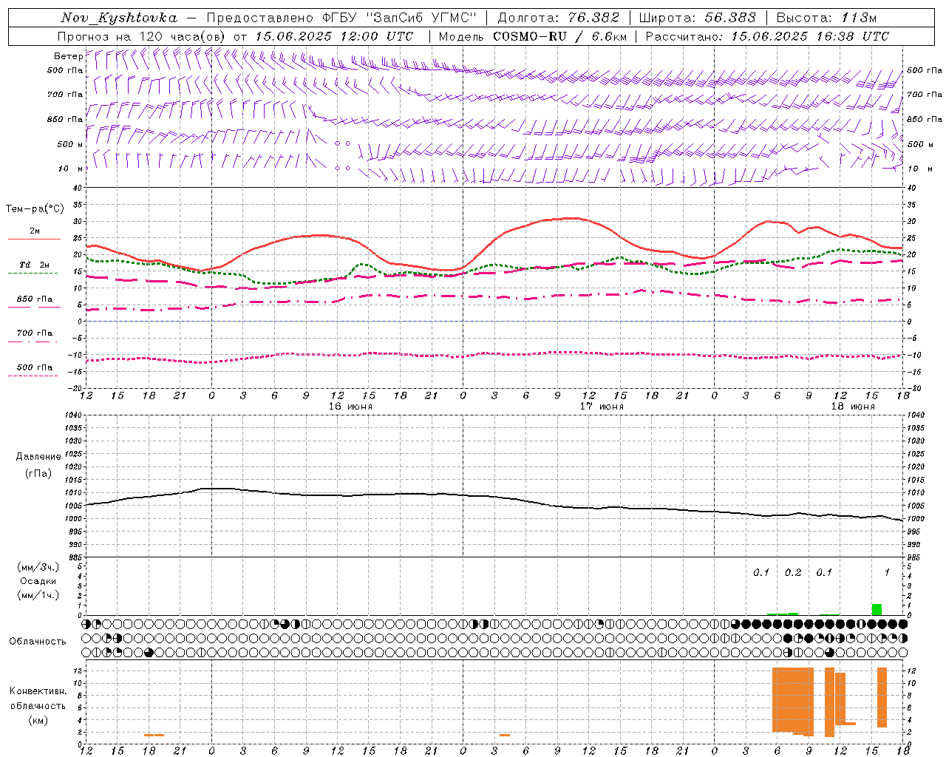The image size is (946, 757).
Task: Click the '17 июня' date label
Action: [602, 407]
